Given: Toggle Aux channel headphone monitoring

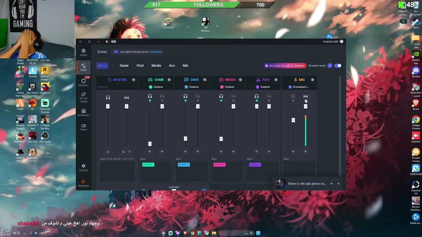Looking at the screenshot, I should point(257,96).
